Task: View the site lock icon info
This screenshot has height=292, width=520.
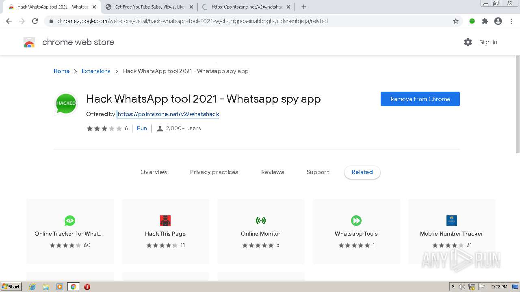Action: click(51, 21)
